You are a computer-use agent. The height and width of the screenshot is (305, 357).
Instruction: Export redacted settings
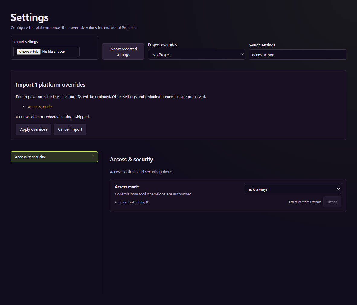coord(123,52)
